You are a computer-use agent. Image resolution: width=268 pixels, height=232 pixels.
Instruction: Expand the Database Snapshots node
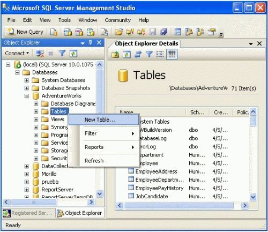coord(26,88)
